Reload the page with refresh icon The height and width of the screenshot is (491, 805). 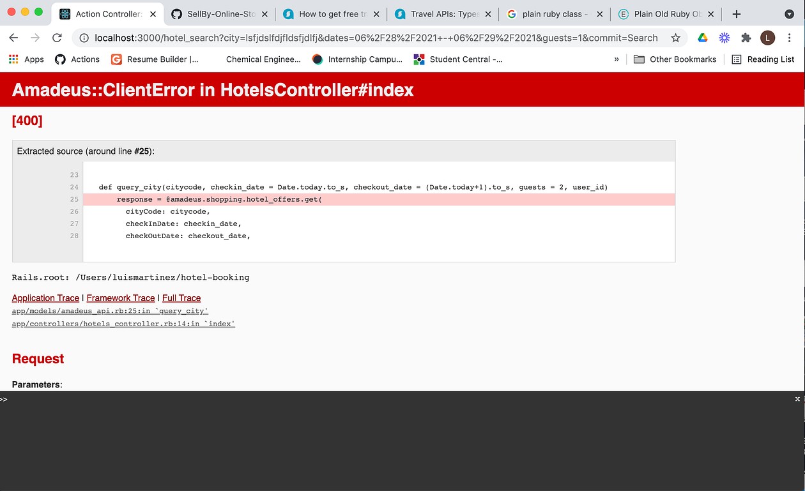coord(57,38)
